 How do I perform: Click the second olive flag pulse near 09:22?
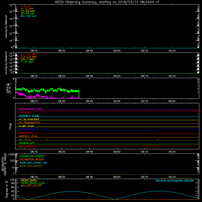point(158,140)
